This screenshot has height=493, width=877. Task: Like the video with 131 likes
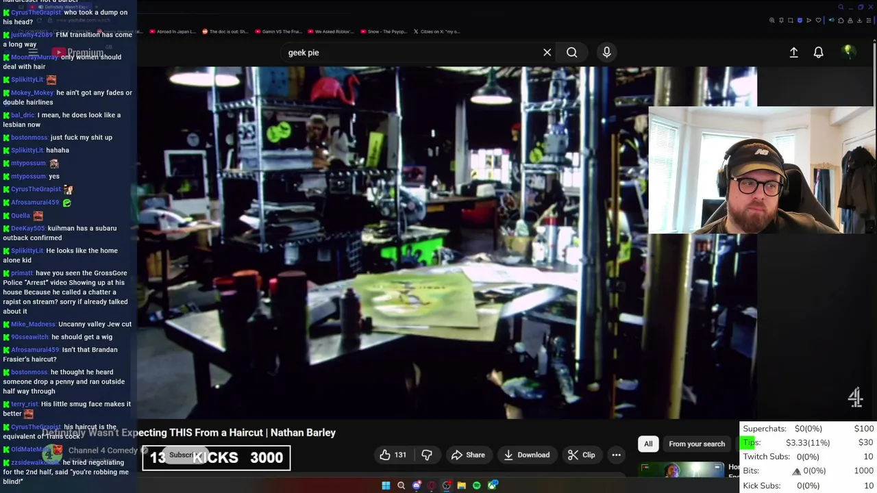point(393,455)
